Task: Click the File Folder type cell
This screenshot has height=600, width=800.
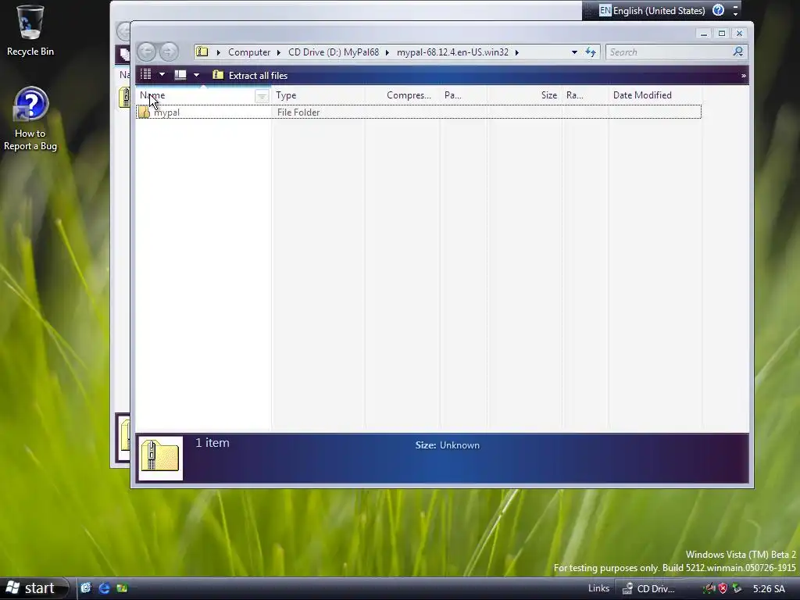Action: (298, 112)
